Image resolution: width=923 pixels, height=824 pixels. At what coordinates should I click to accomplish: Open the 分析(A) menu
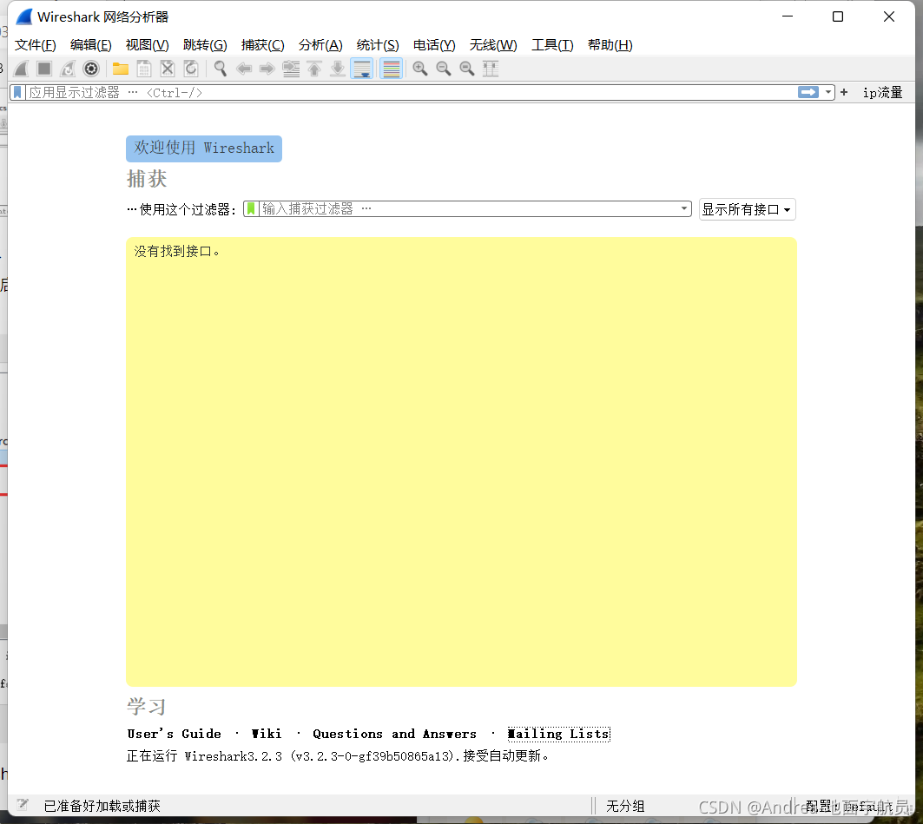point(320,45)
